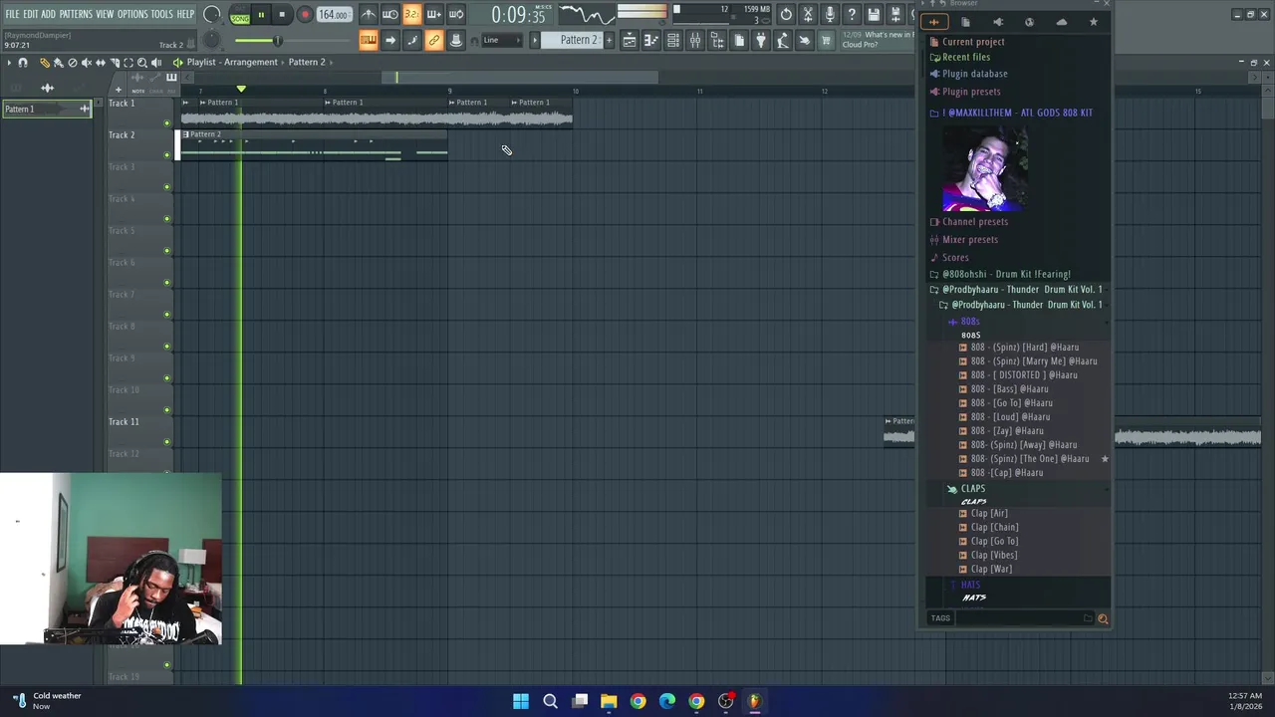
Task: Click the shopping cart icon
Action: 826,40
